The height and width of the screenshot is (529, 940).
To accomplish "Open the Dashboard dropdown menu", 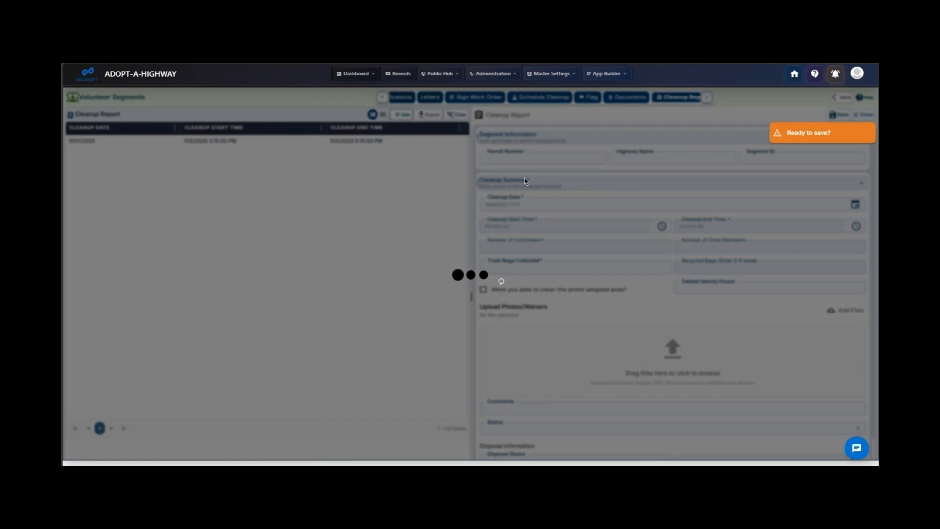I will 355,73.
